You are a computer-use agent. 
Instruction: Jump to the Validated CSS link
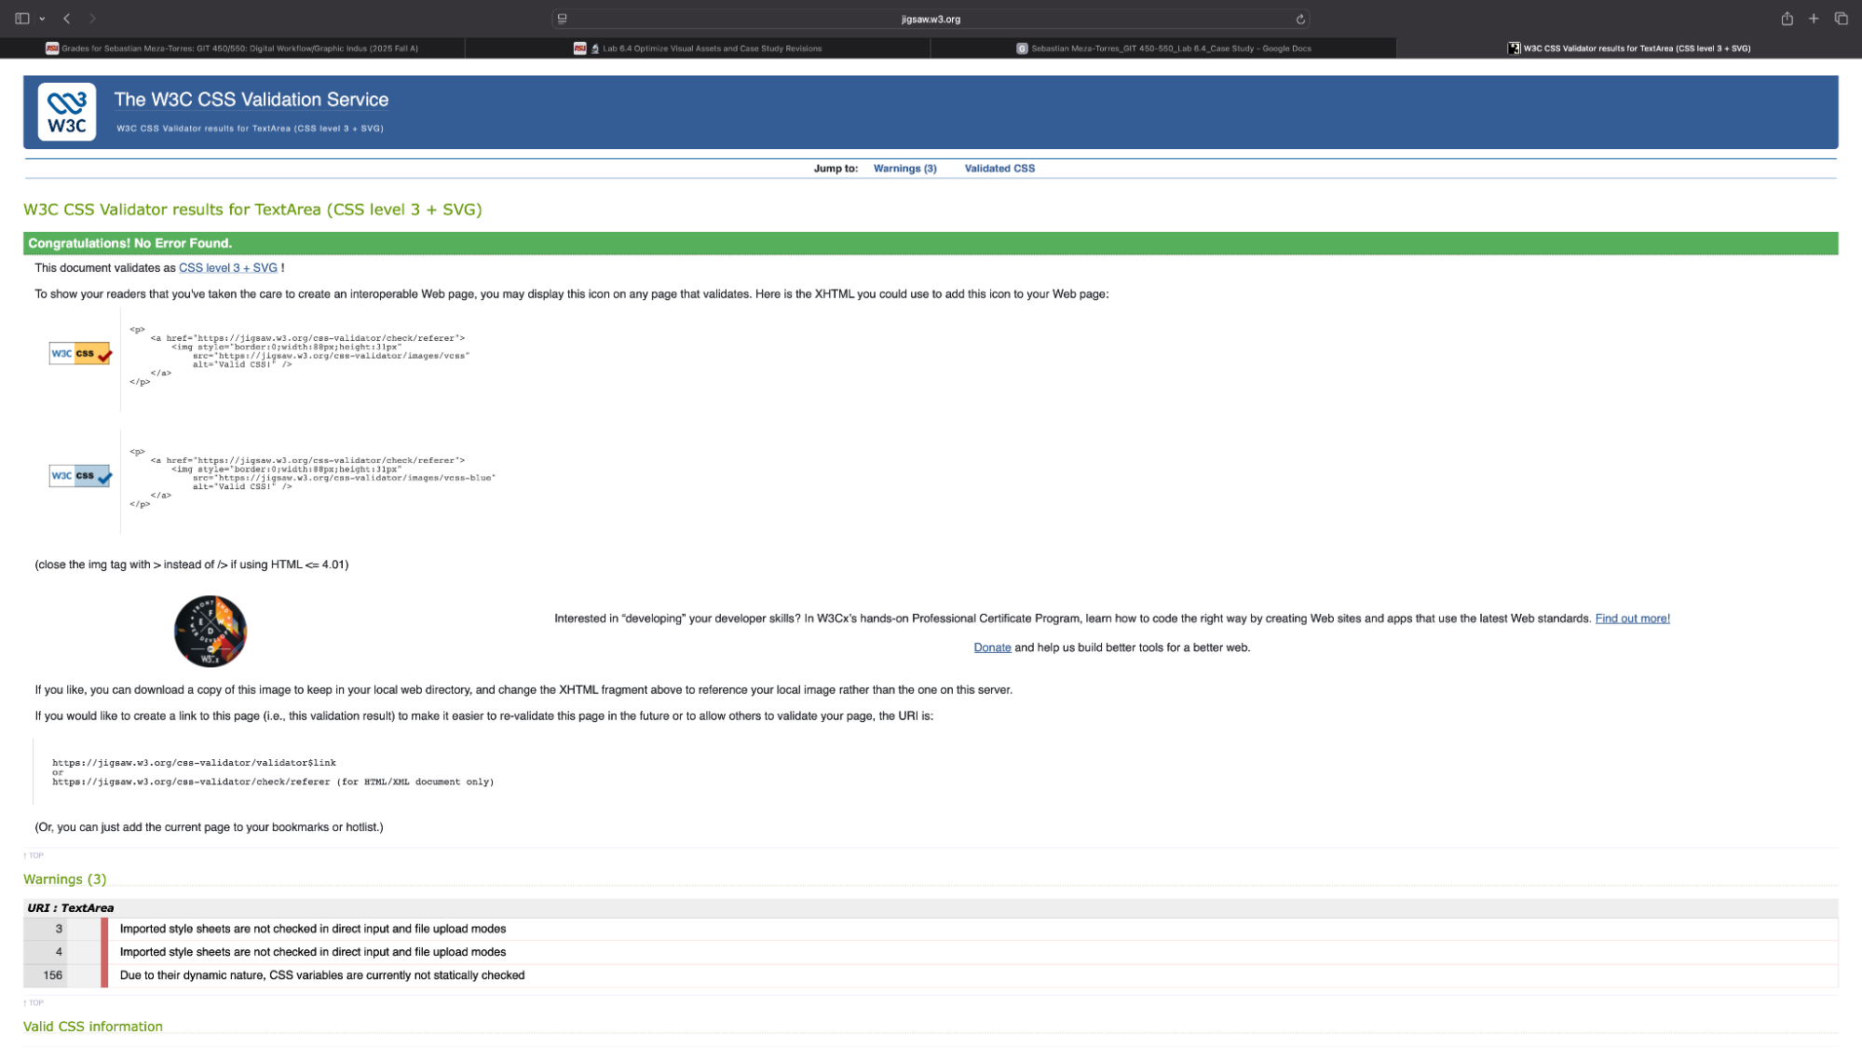(999, 169)
